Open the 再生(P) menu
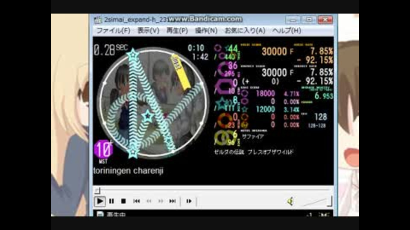Screen dimensions: 410x230 [177, 31]
